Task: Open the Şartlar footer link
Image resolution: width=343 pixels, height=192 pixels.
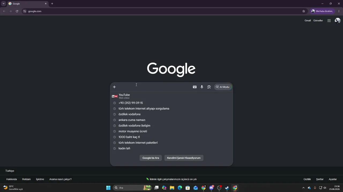Action: tap(320, 179)
